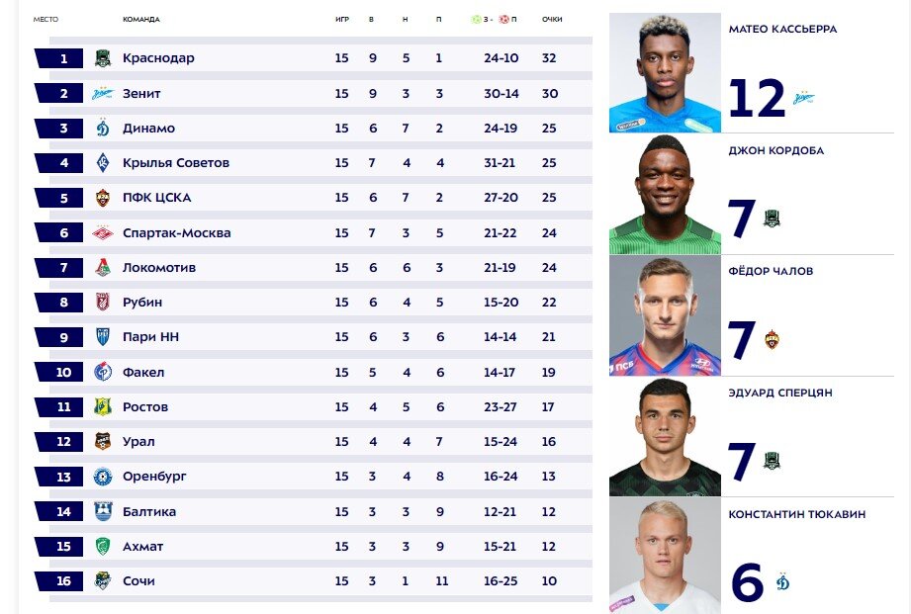Open the Ахмат team link
Image resolution: width=911 pixels, height=614 pixels.
pyautogui.click(x=142, y=547)
